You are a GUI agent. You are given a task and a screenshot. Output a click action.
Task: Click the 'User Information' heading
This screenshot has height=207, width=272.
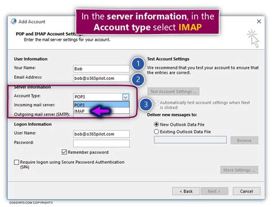click(x=30, y=59)
